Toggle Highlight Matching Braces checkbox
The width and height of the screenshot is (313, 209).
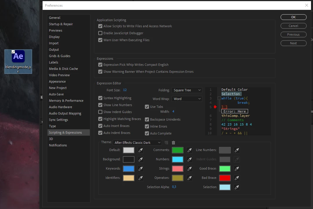coord(100,119)
